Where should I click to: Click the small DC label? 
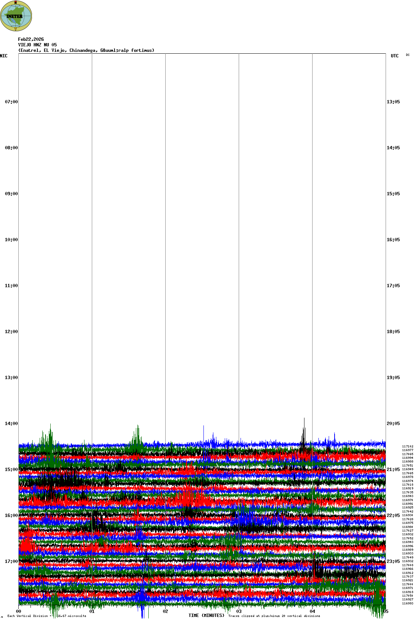tap(408, 55)
